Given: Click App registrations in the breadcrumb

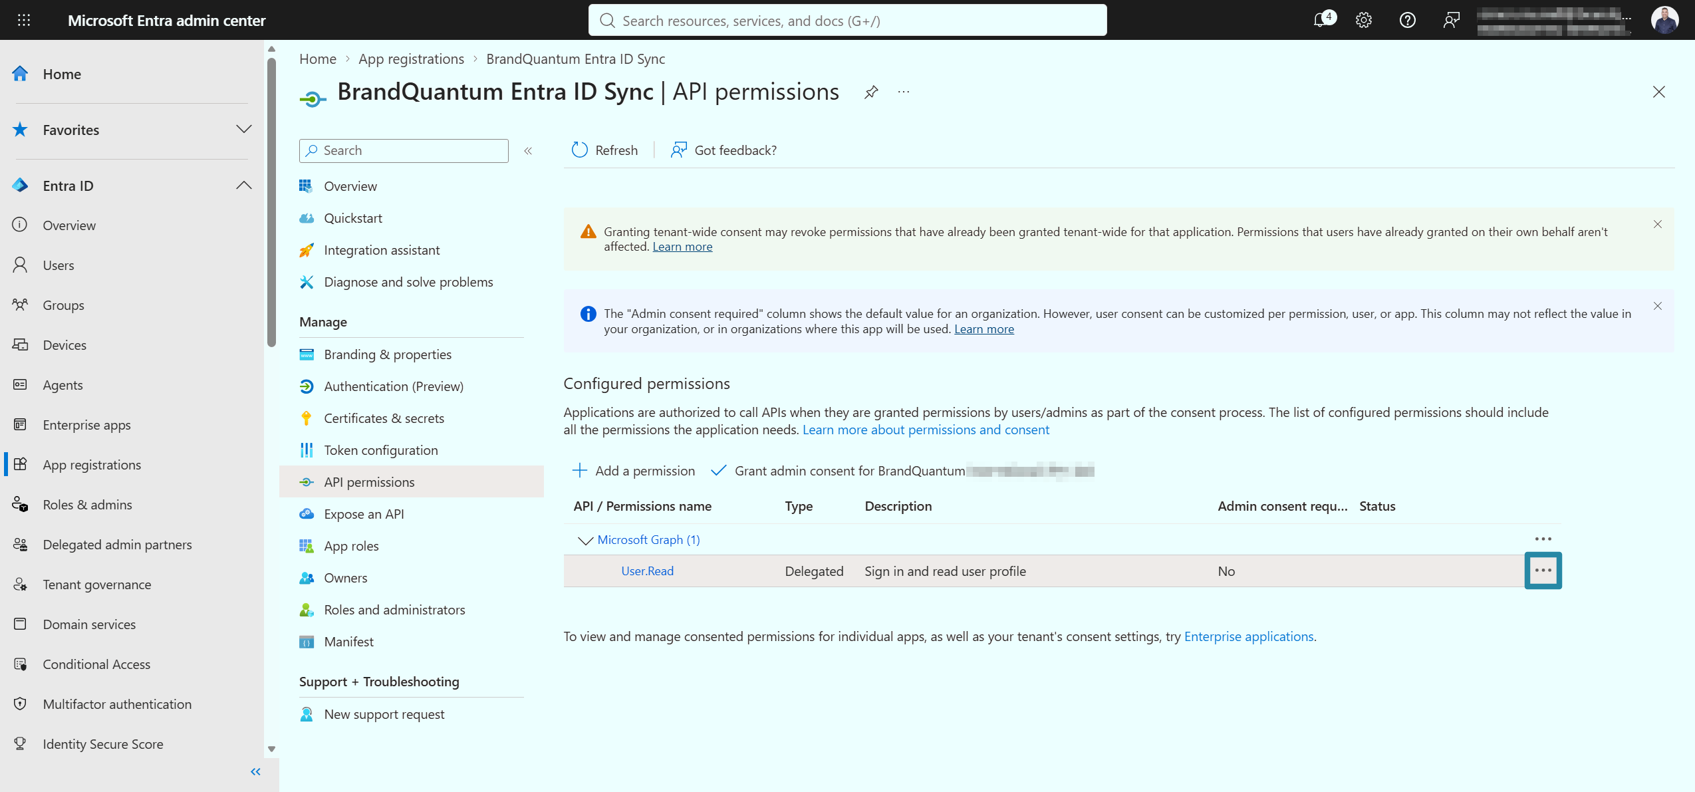Looking at the screenshot, I should pyautogui.click(x=411, y=59).
